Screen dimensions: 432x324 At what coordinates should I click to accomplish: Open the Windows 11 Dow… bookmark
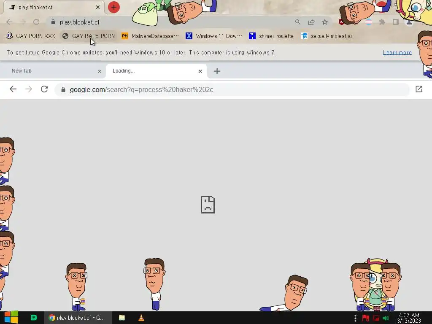[x=214, y=36]
